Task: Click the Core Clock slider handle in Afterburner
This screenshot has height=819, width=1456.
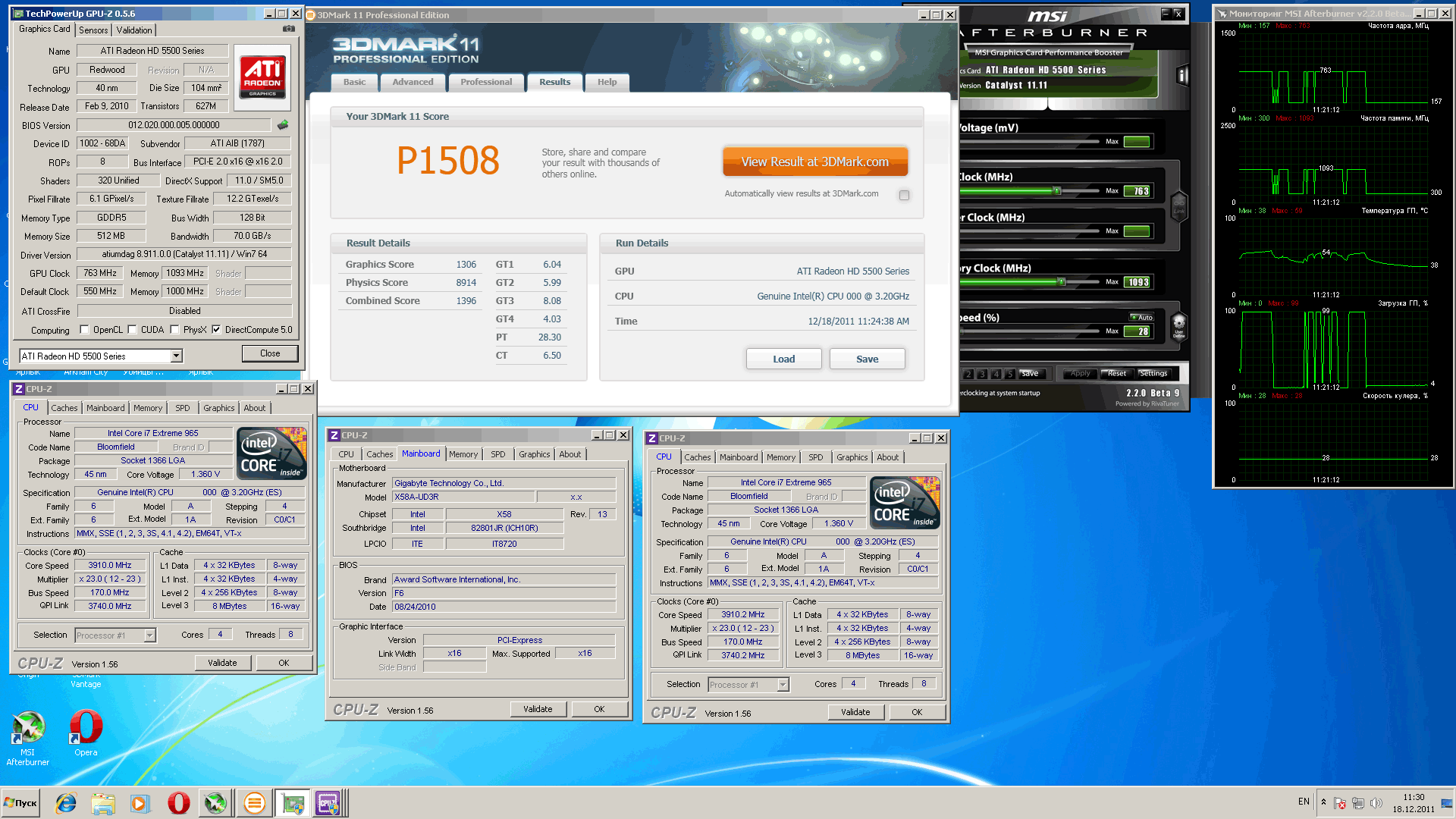Action: click(x=1056, y=191)
